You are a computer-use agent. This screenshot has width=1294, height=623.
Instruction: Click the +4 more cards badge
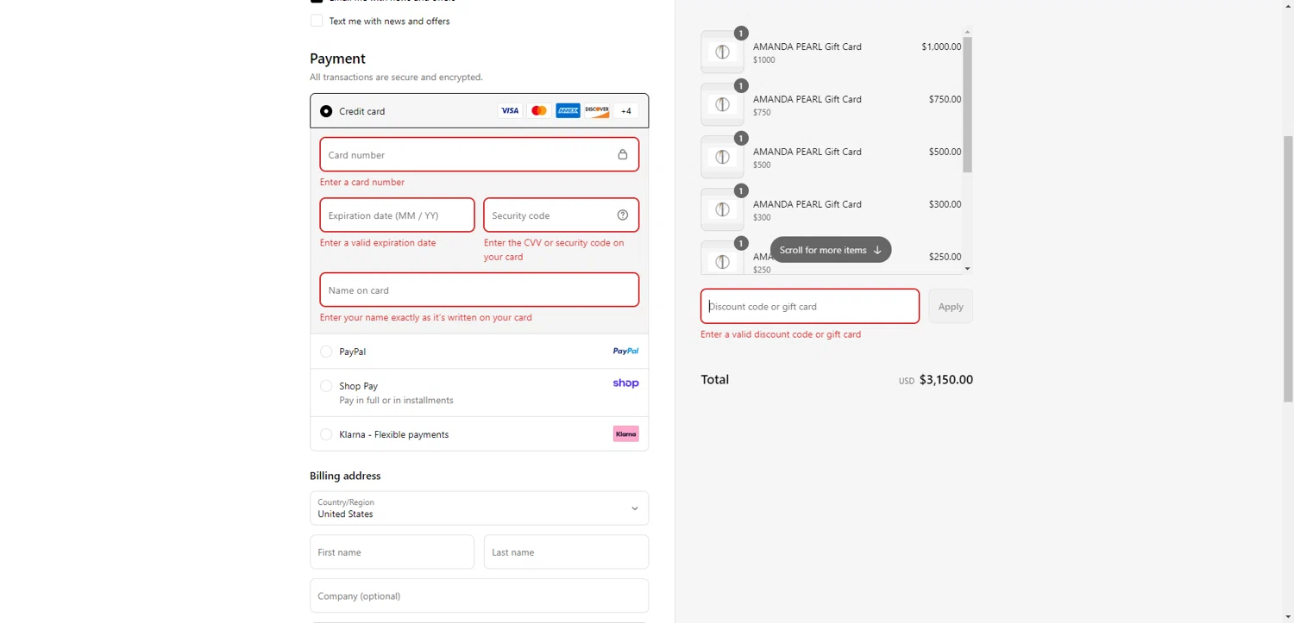(x=626, y=111)
